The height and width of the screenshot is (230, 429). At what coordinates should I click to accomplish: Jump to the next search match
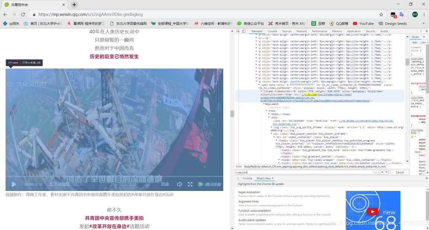tap(386, 172)
